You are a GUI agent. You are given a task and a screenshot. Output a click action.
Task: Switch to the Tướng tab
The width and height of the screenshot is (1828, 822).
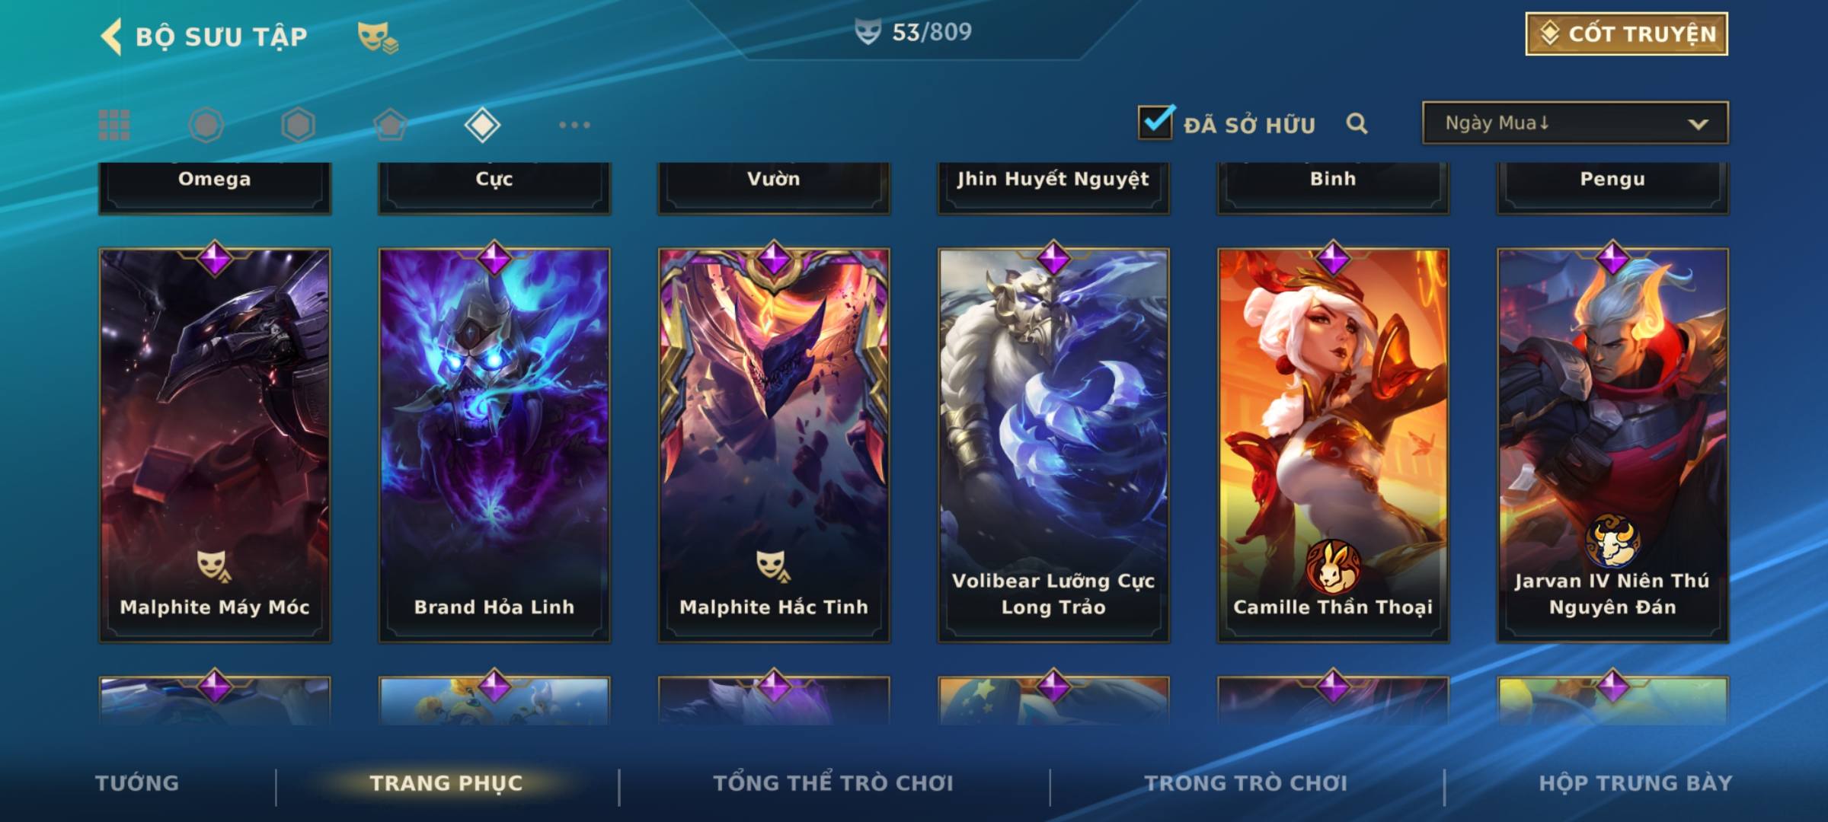(x=137, y=783)
